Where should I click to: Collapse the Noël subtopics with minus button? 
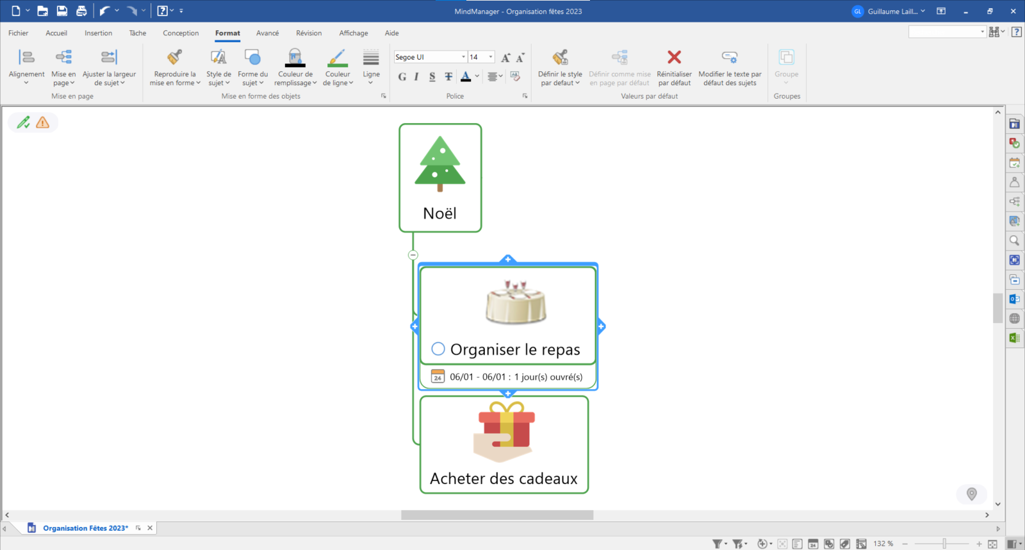pos(413,255)
